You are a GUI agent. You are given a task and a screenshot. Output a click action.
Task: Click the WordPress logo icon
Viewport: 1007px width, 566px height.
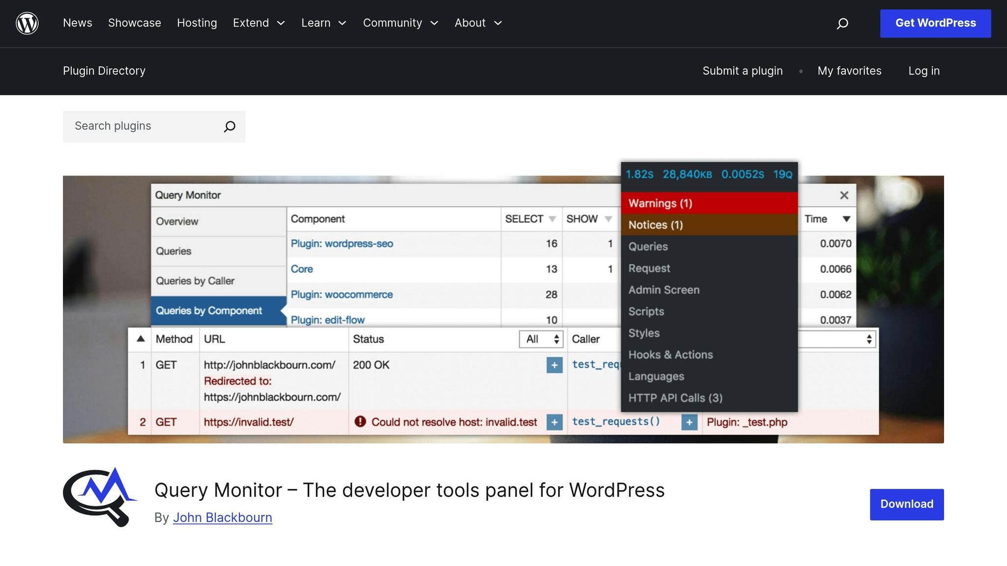click(27, 23)
